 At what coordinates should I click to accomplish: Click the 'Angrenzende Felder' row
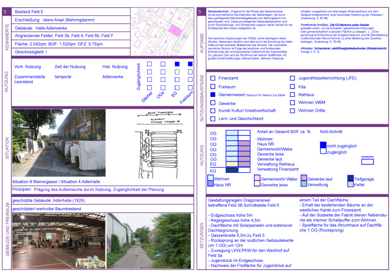pos(71,36)
